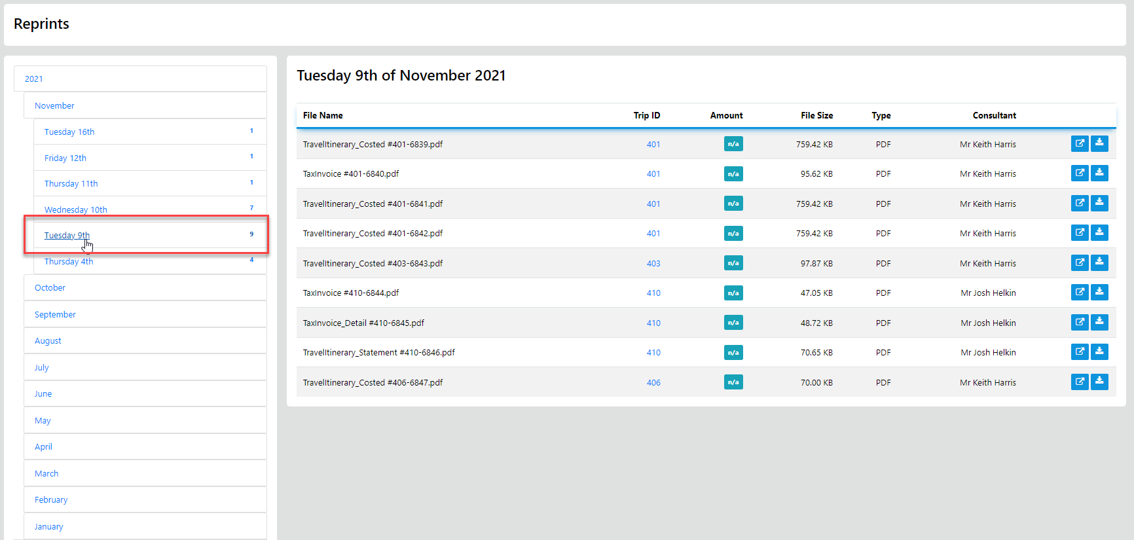Collapse the November month list
1134x540 pixels.
click(x=54, y=106)
